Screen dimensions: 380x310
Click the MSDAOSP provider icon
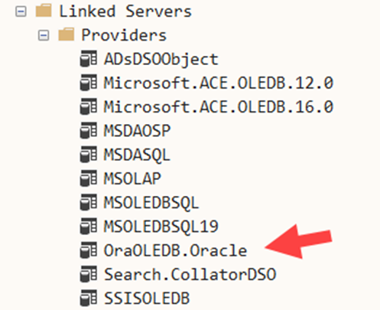pyautogui.click(x=89, y=130)
